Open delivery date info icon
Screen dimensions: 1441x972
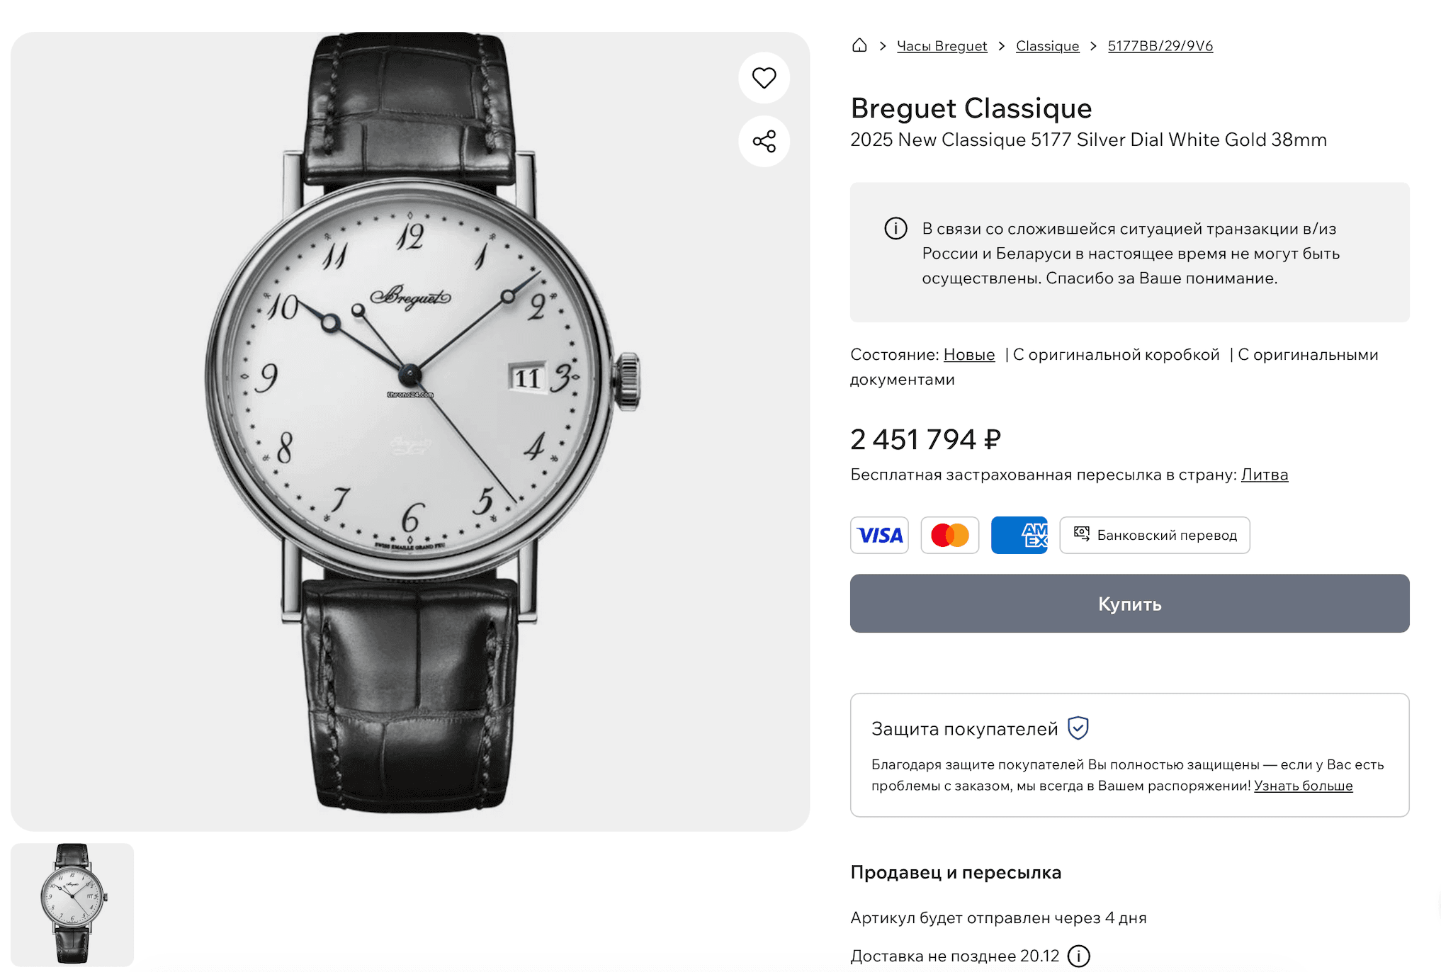[1078, 956]
